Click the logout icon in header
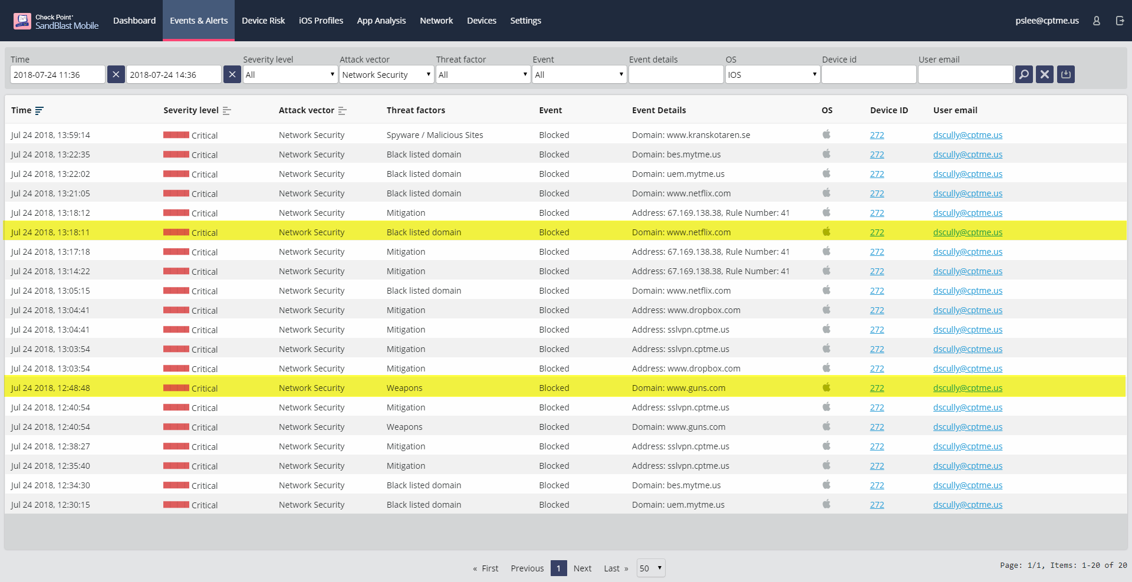Image resolution: width=1132 pixels, height=582 pixels. pyautogui.click(x=1120, y=21)
